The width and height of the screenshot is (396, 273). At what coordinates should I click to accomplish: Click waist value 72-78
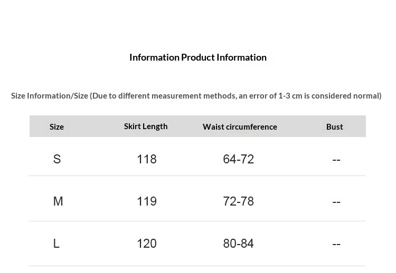(x=239, y=201)
